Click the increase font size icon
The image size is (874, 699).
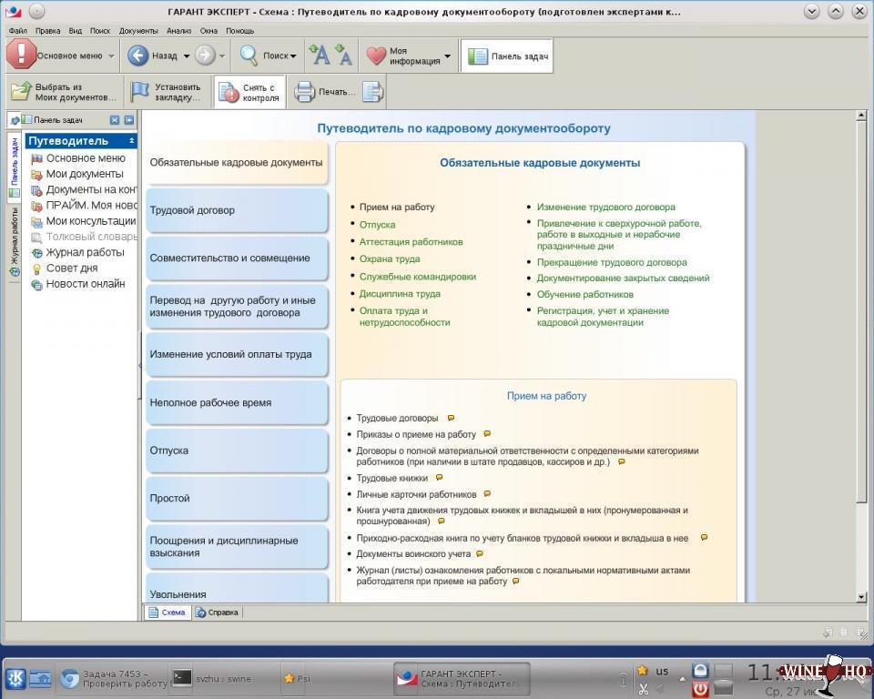pyautogui.click(x=320, y=56)
